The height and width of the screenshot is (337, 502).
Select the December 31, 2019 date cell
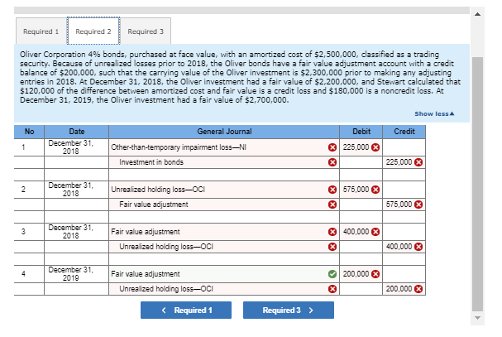click(x=76, y=274)
